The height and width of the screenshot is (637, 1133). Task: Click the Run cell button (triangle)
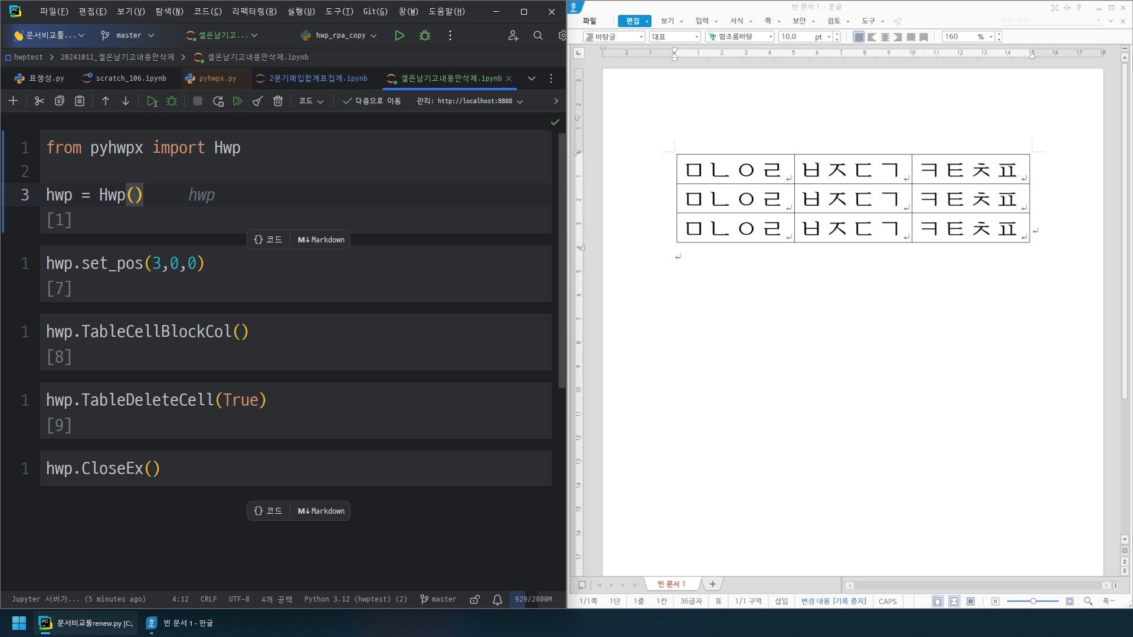152,101
